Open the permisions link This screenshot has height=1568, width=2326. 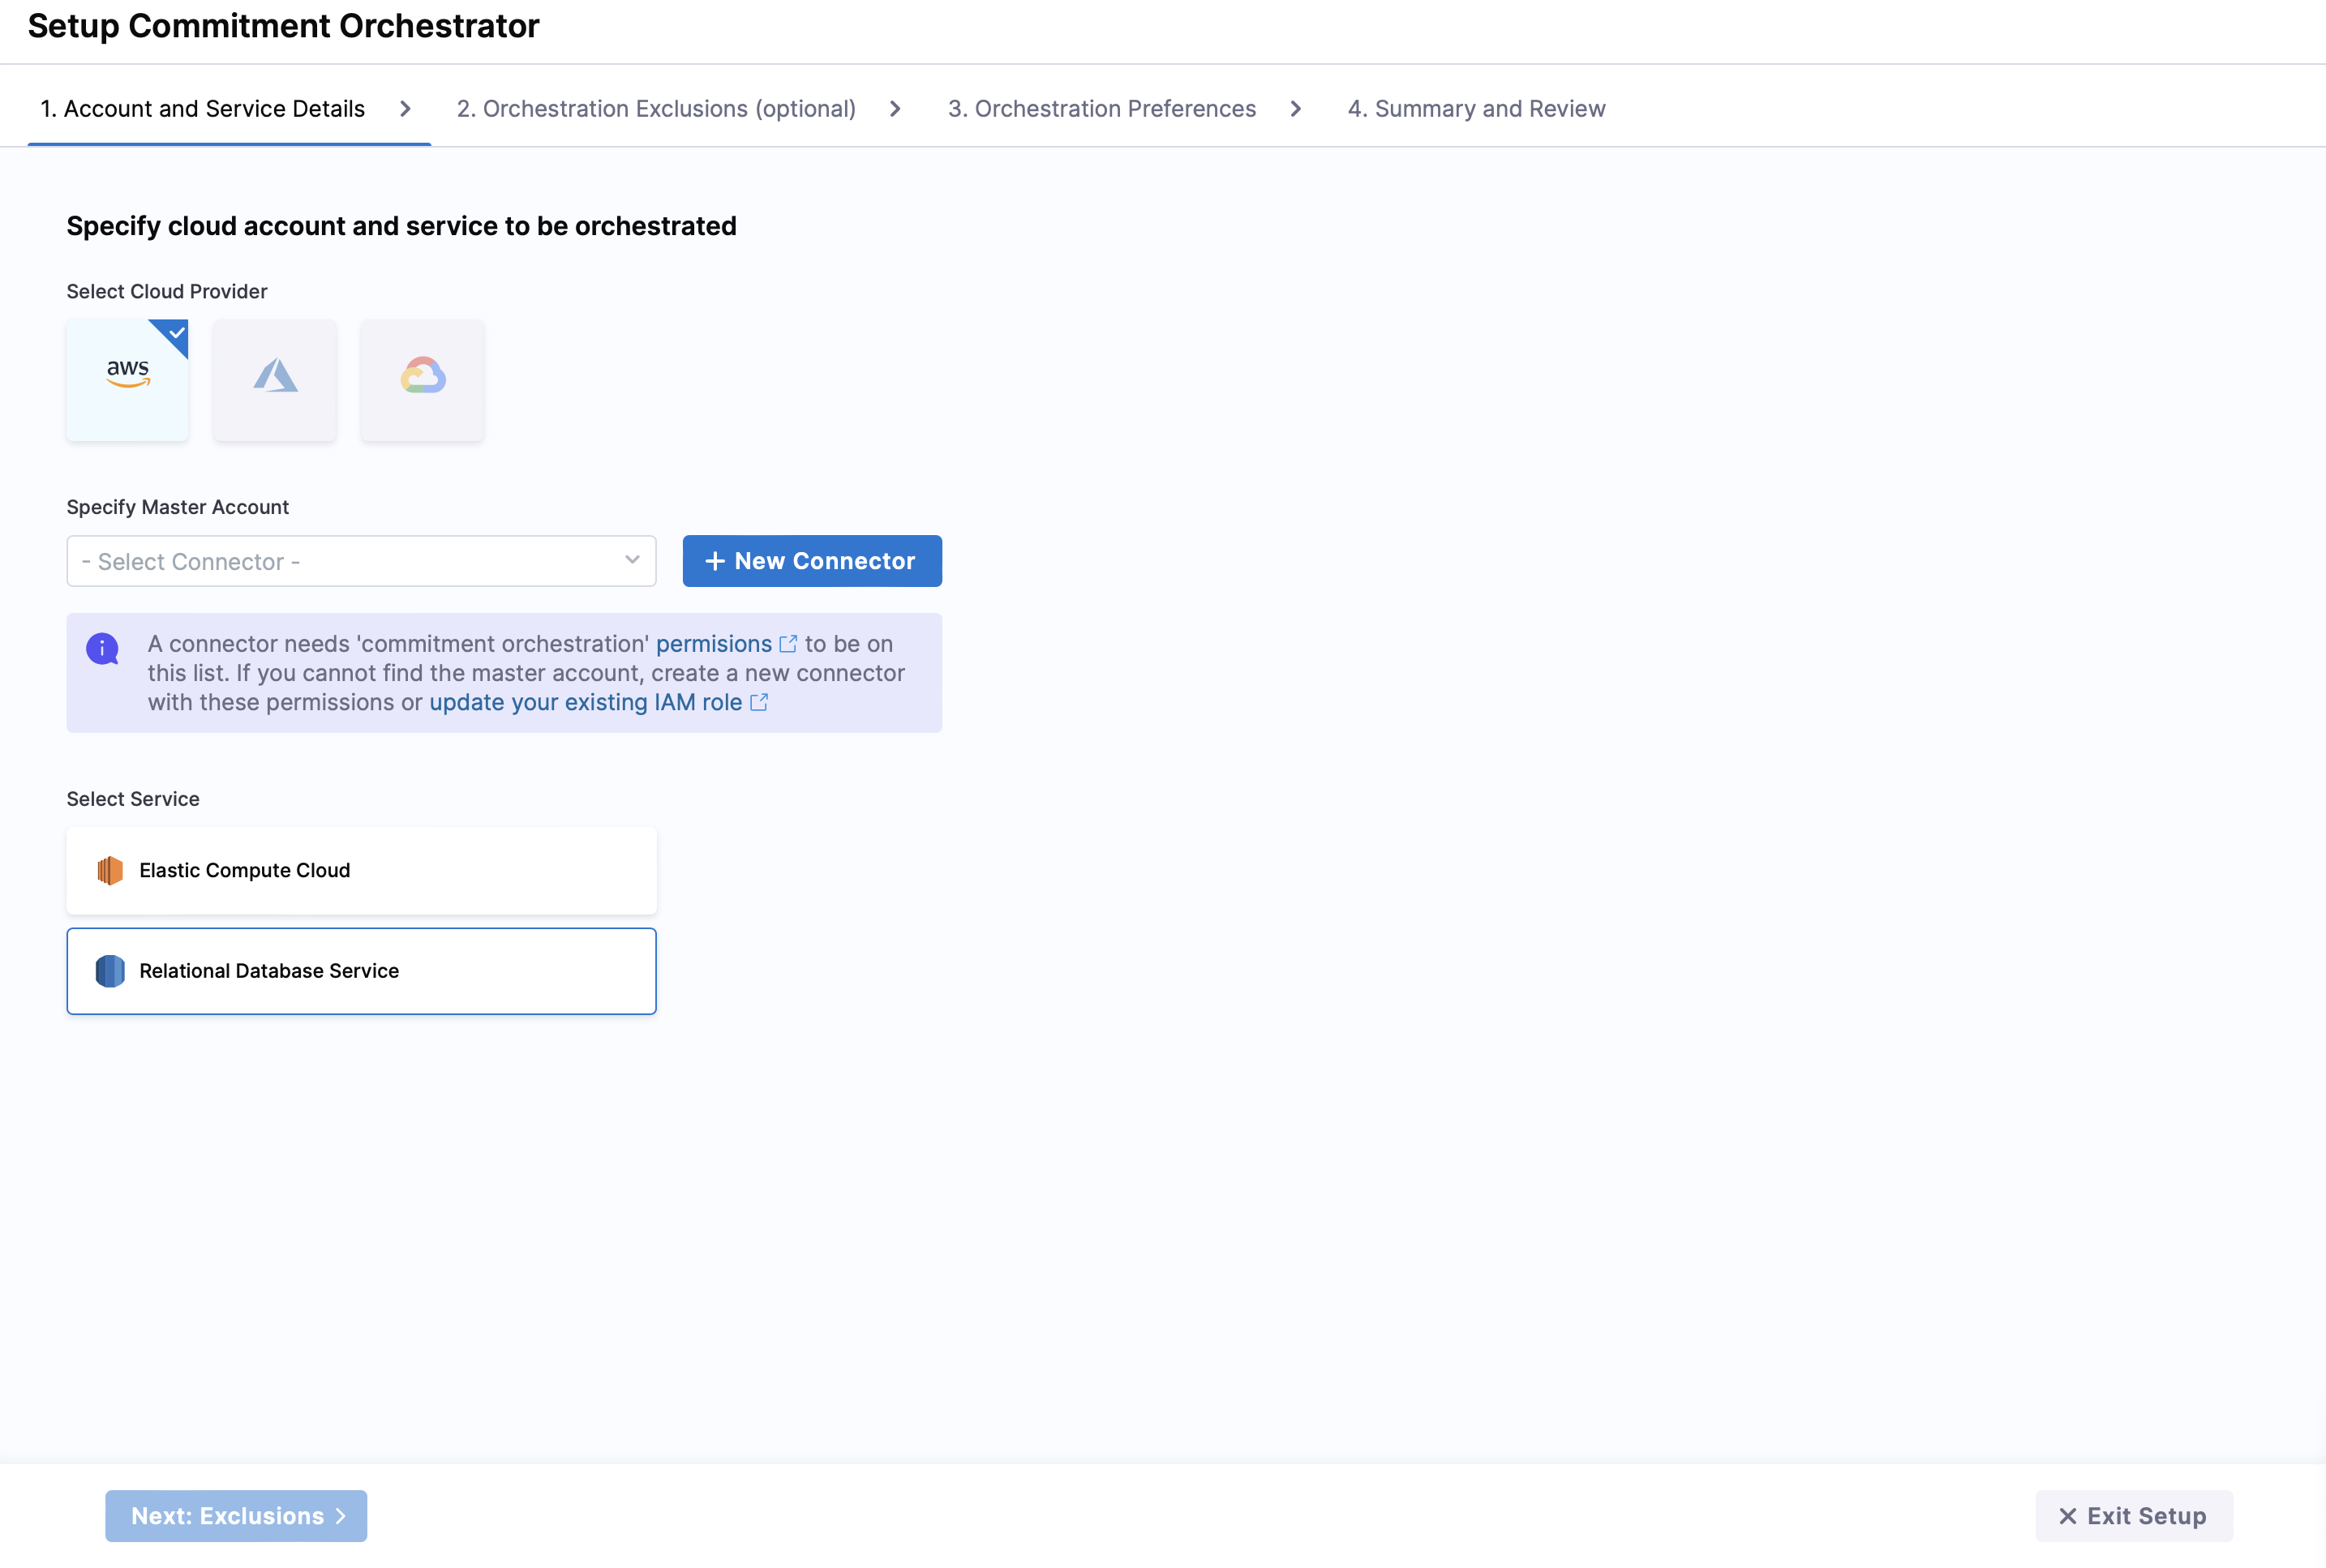tap(714, 644)
